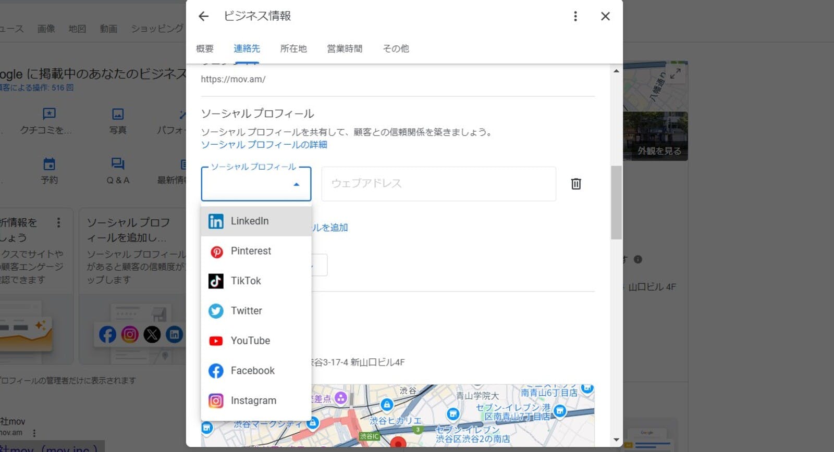Switch to the 所在地 tab

293,49
